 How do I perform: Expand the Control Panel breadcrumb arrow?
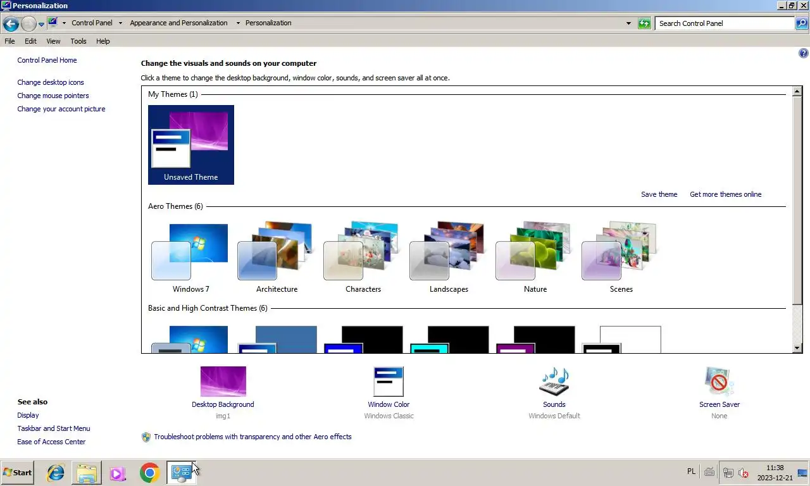pos(120,23)
